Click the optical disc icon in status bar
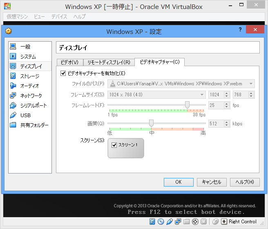Image resolution: width=268 pixels, height=229 pixels. (161, 222)
